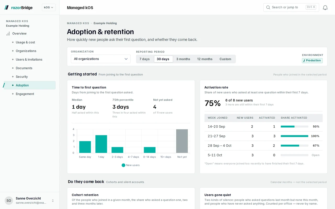The image size is (335, 209).
Task: Click the 75% activation rate value
Action: click(x=213, y=103)
